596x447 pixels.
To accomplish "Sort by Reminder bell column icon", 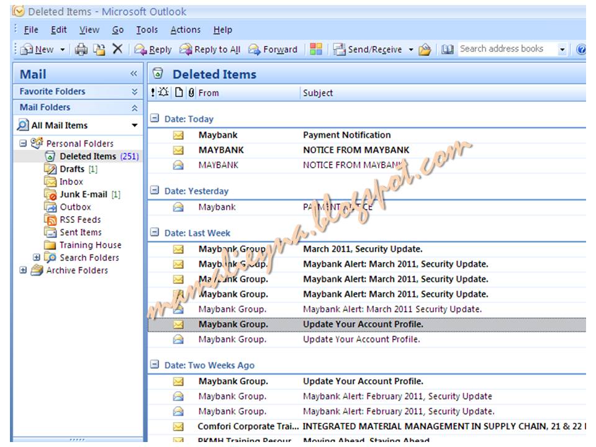I will tap(164, 92).
